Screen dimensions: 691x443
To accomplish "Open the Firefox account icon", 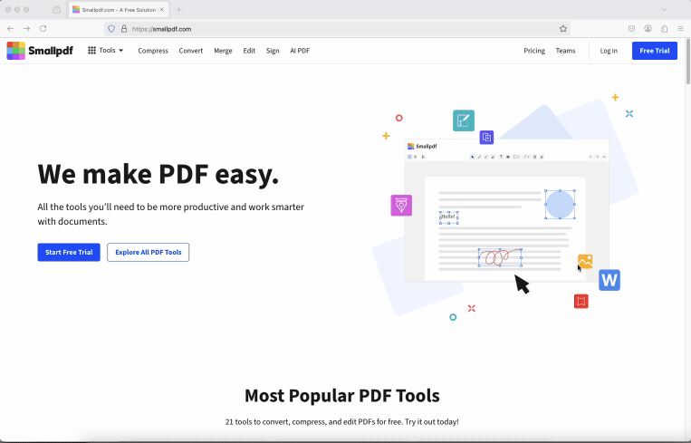I will point(648,29).
